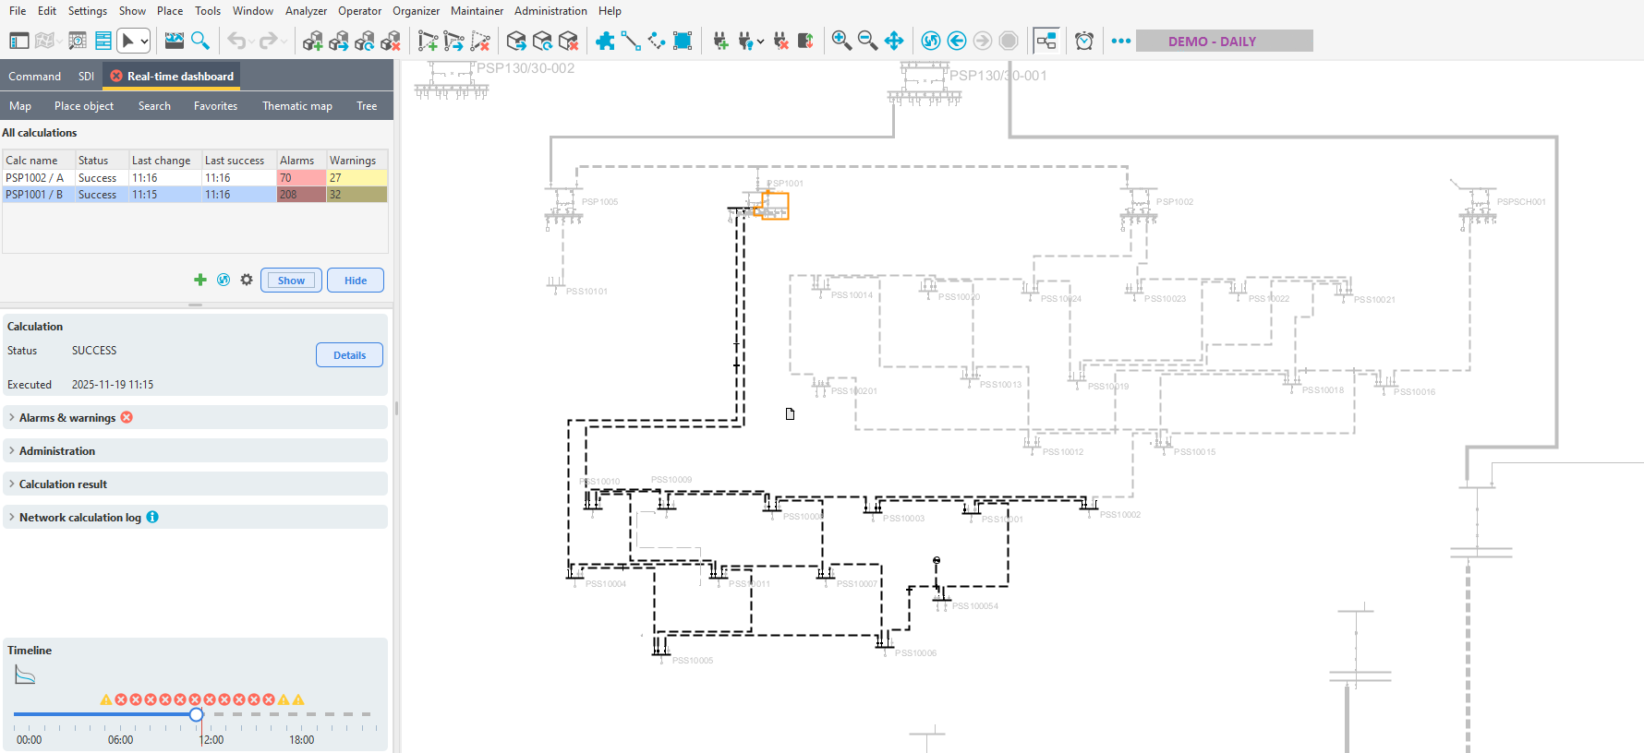Click the timeline slider handle
Screen dimensions: 1644x753
[x=196, y=714]
